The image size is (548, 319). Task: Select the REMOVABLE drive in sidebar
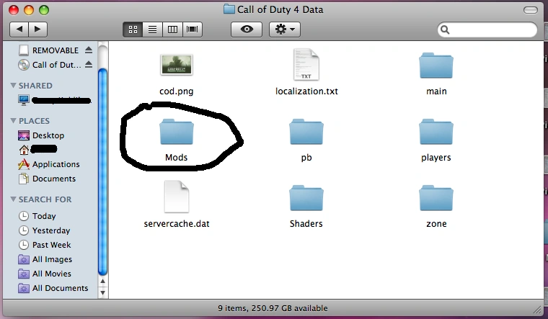click(x=49, y=50)
